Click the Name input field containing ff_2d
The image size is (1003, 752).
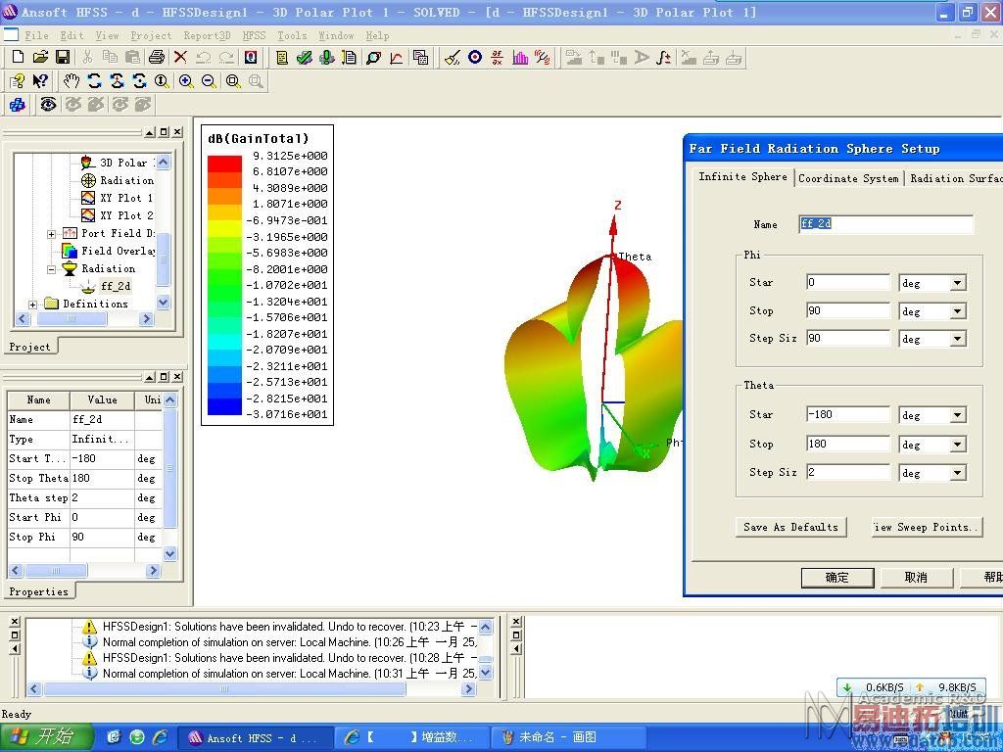point(885,224)
